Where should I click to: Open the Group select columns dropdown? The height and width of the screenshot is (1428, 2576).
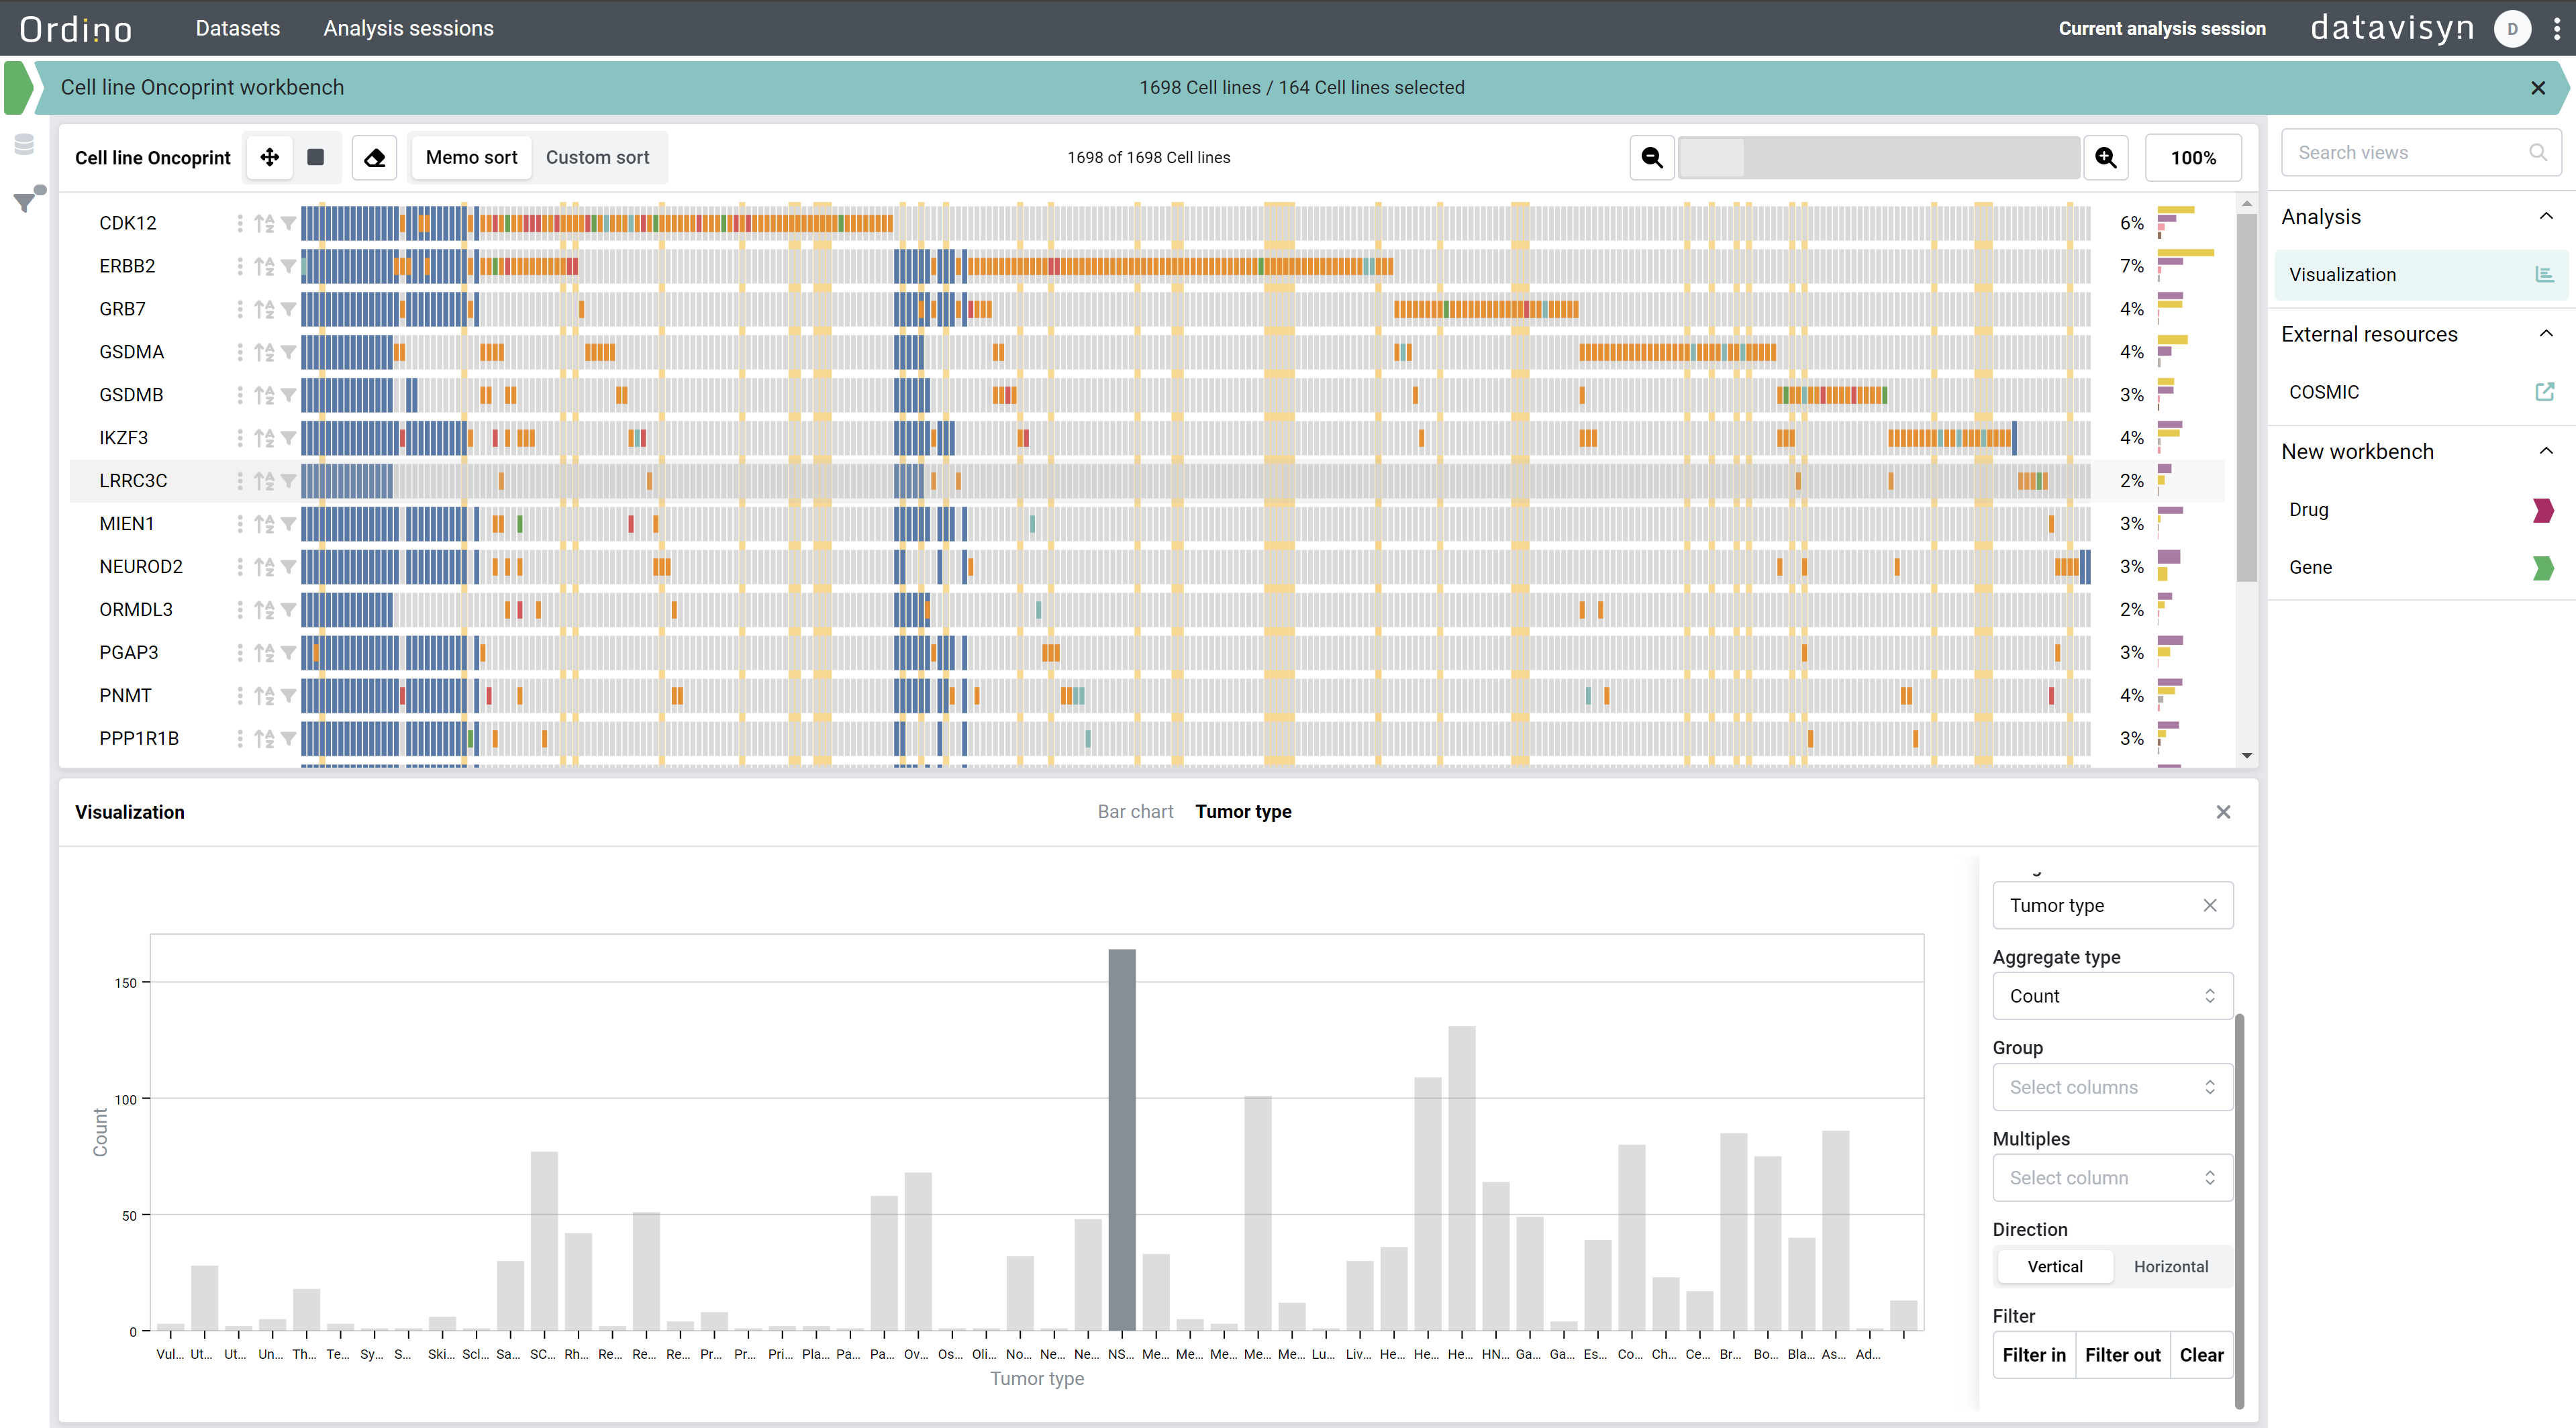[2112, 1087]
